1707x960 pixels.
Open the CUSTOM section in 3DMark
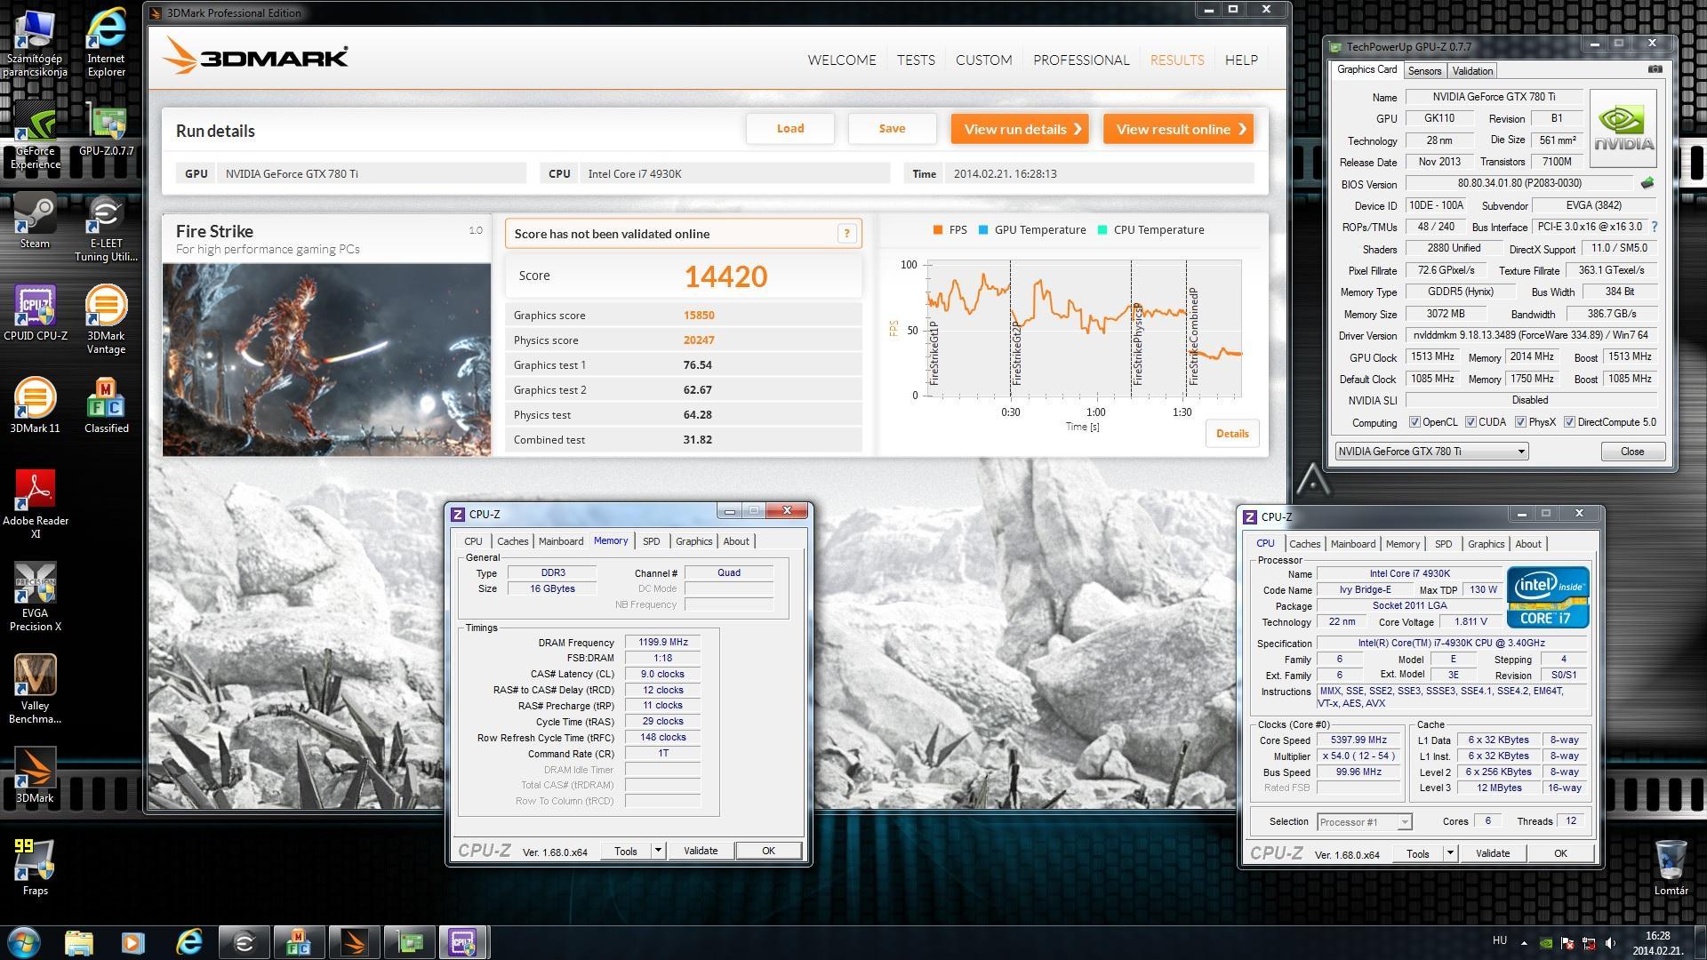(983, 60)
